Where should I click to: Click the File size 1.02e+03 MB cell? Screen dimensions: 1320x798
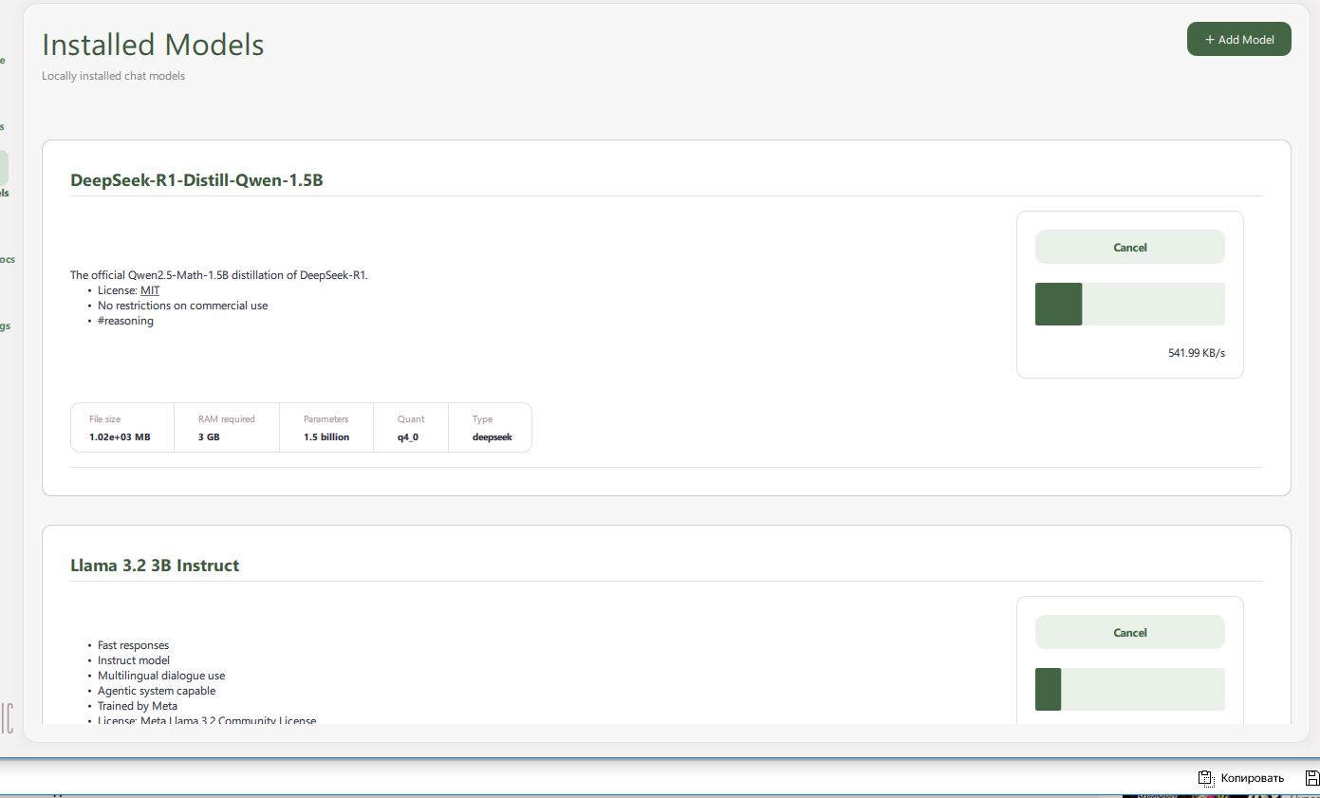tap(121, 428)
